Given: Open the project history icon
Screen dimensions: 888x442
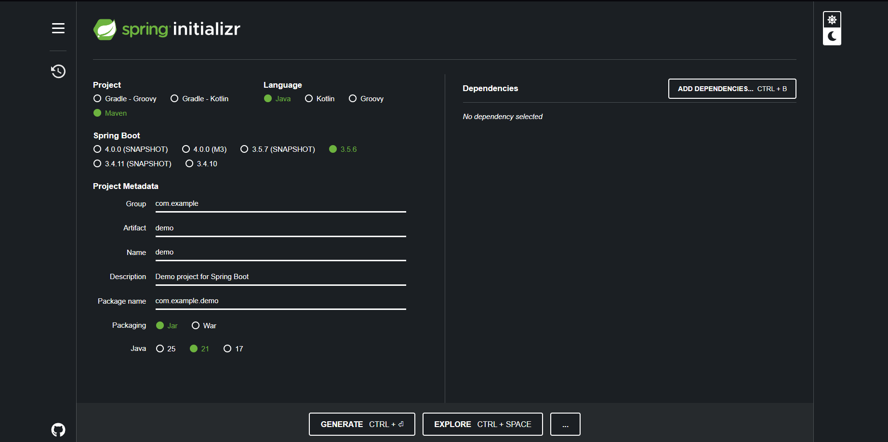Looking at the screenshot, I should coord(58,71).
